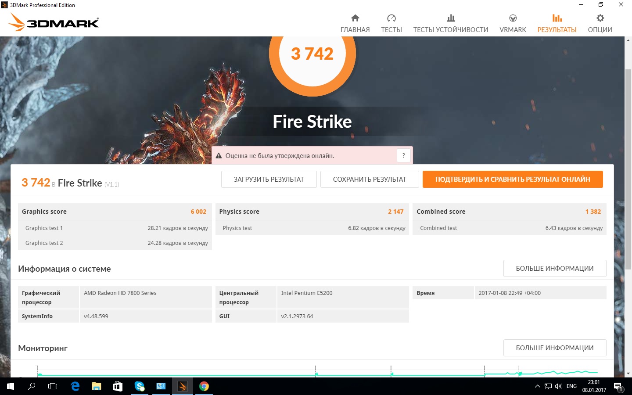This screenshot has height=395, width=632.
Task: Open Windows Store from taskbar
Action: (x=118, y=386)
